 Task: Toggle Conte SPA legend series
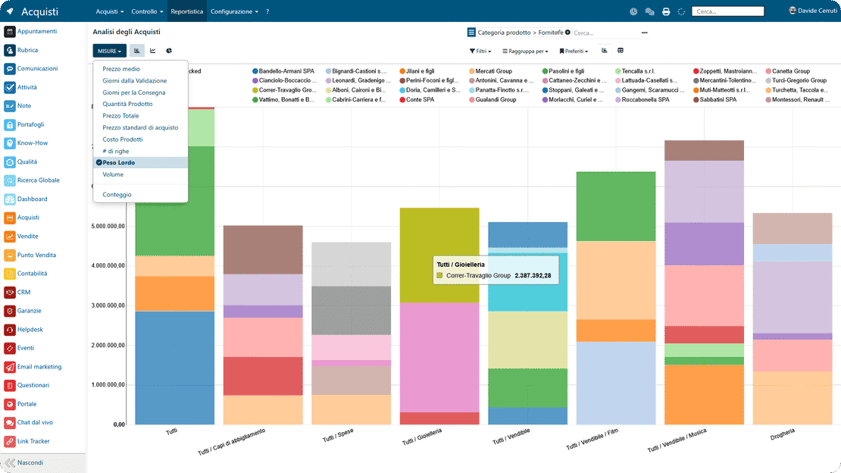pyautogui.click(x=417, y=100)
